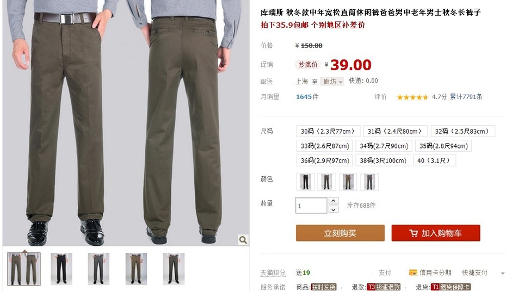Pick the black pants color swatch

305,182
